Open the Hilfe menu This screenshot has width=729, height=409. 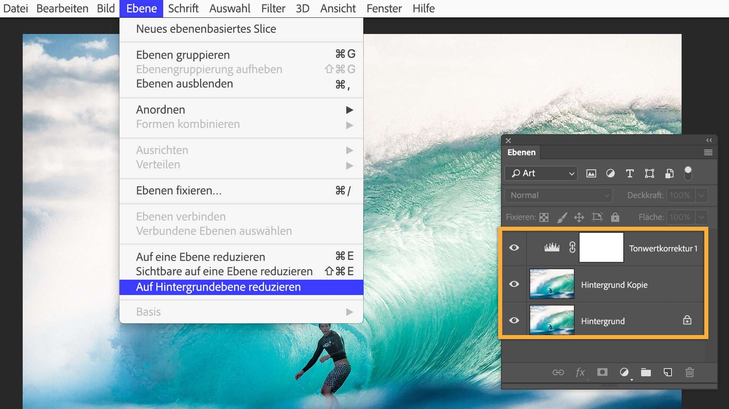[424, 8]
